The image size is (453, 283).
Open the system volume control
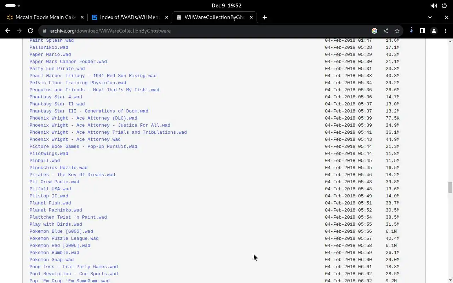[434, 6]
